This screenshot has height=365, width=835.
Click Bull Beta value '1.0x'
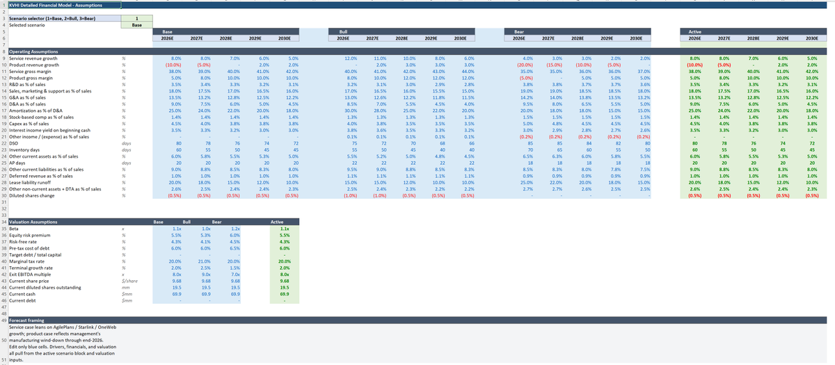[207, 228]
